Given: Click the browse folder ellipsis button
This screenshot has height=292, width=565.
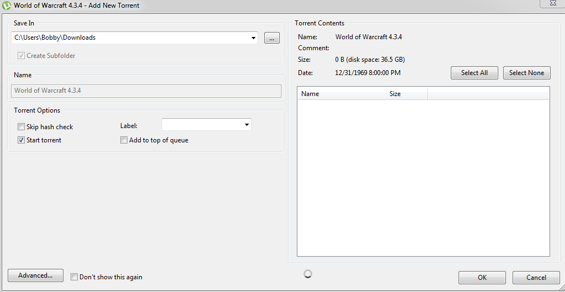Looking at the screenshot, I should [271, 38].
